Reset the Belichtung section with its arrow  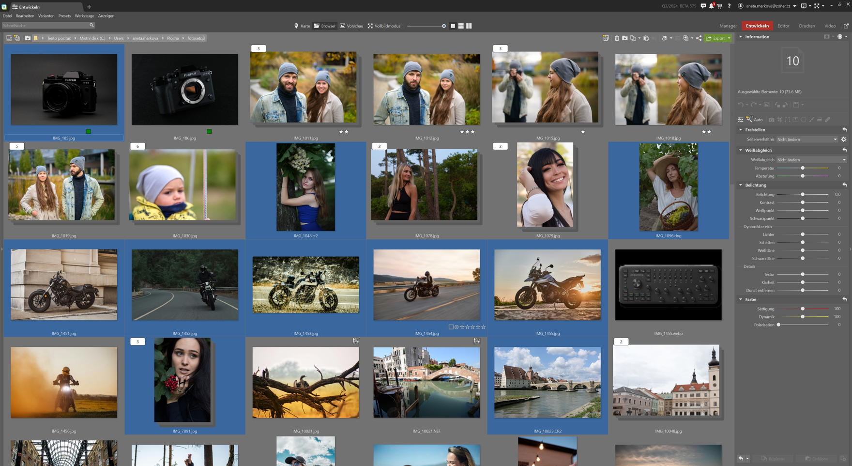coord(844,185)
